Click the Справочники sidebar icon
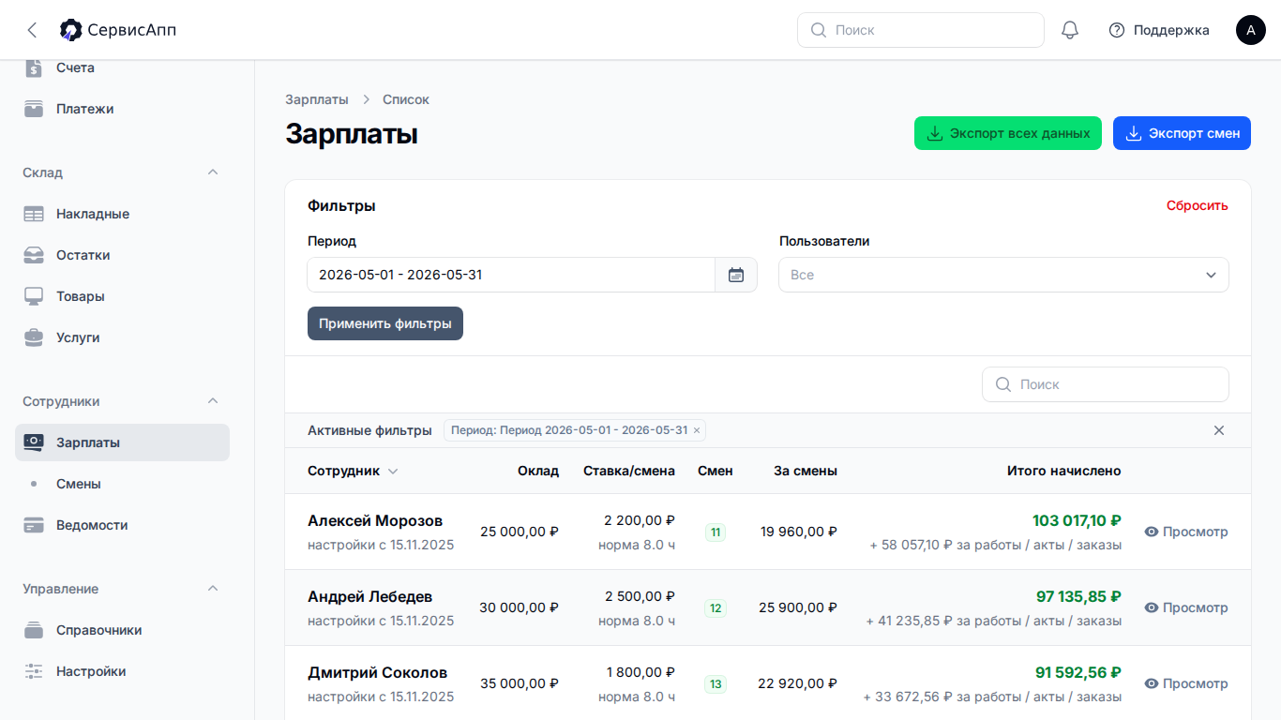Screen dimensions: 1281x720 point(34,630)
